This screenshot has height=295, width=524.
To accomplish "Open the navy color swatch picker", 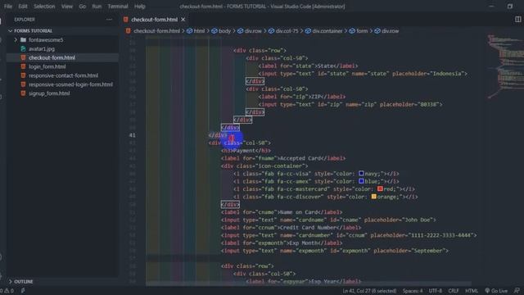I will coord(361,173).
